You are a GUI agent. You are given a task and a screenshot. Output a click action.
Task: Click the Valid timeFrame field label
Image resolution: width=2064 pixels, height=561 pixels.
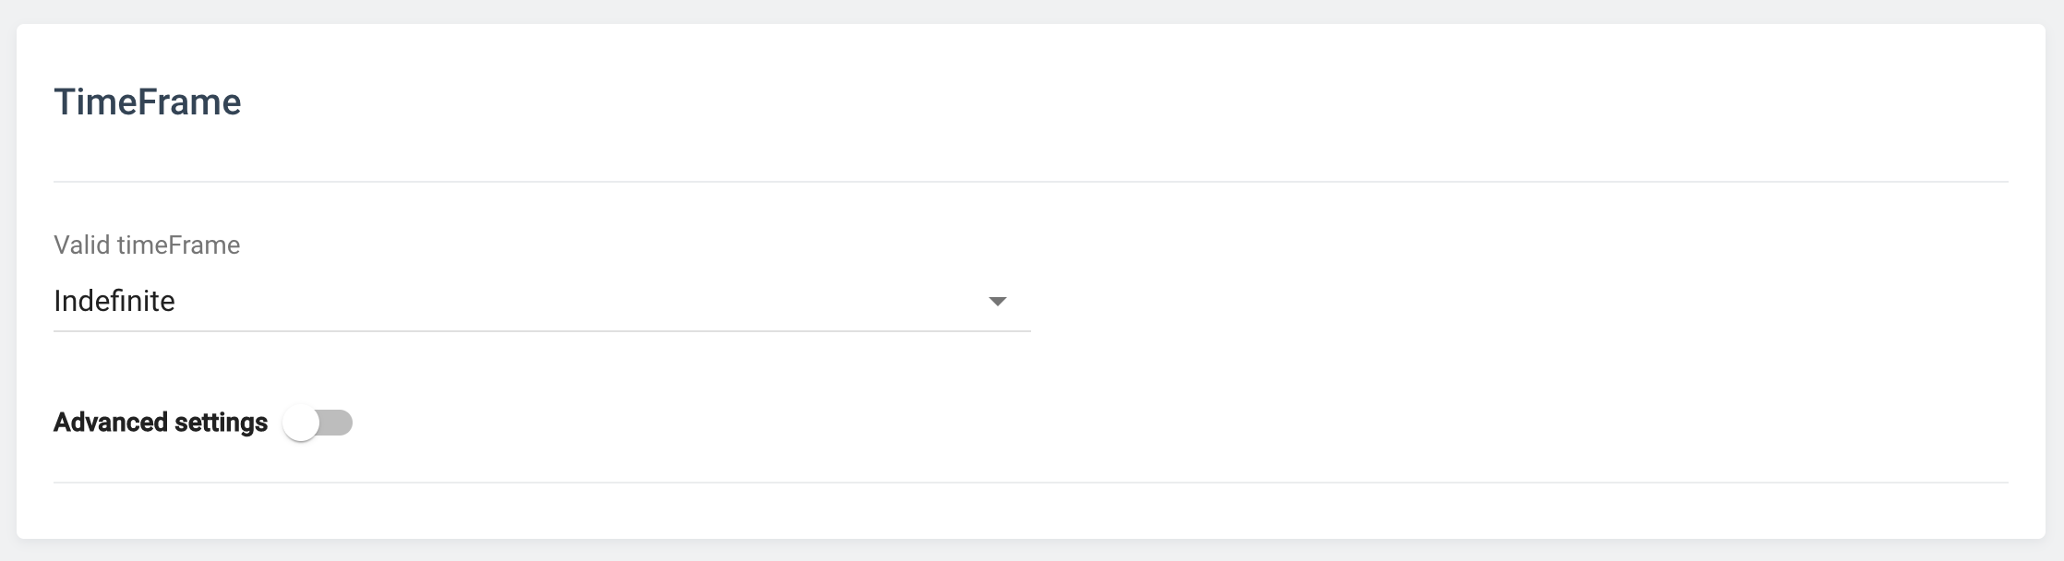click(147, 245)
